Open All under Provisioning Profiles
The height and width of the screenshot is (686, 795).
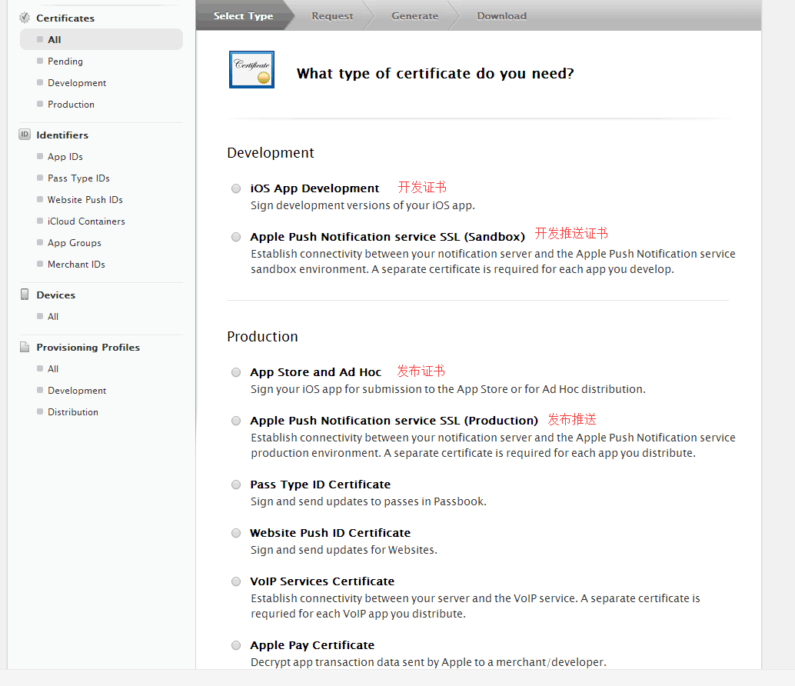tap(53, 368)
